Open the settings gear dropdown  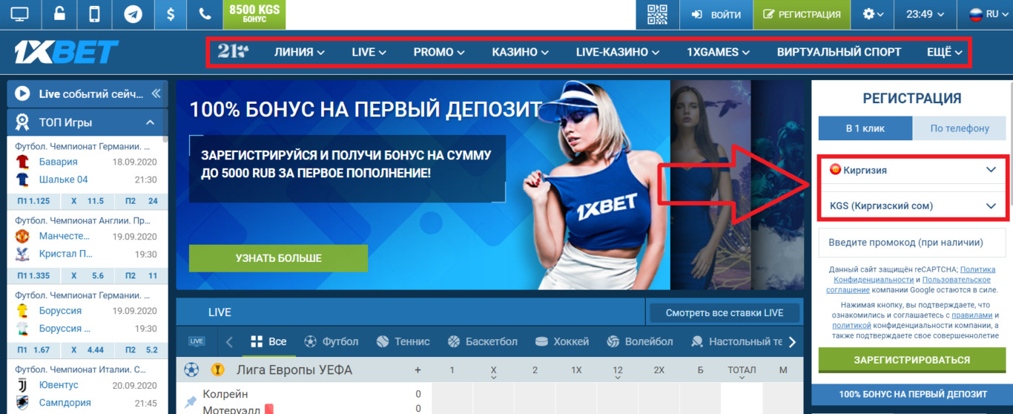pyautogui.click(x=873, y=14)
